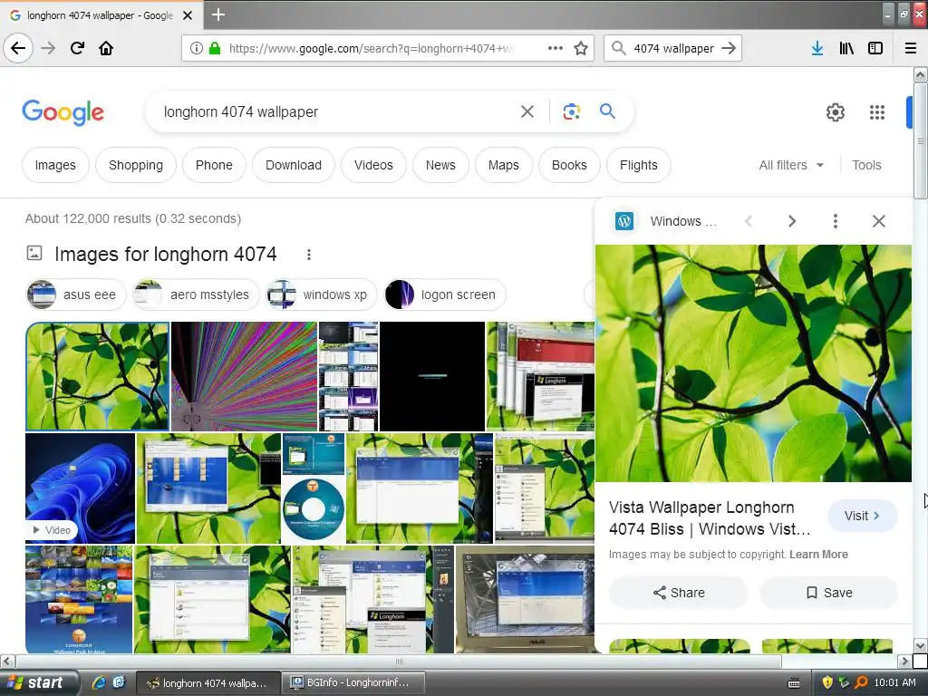Open page actions three-dot menu in address bar
This screenshot has width=928, height=696.
(x=556, y=48)
